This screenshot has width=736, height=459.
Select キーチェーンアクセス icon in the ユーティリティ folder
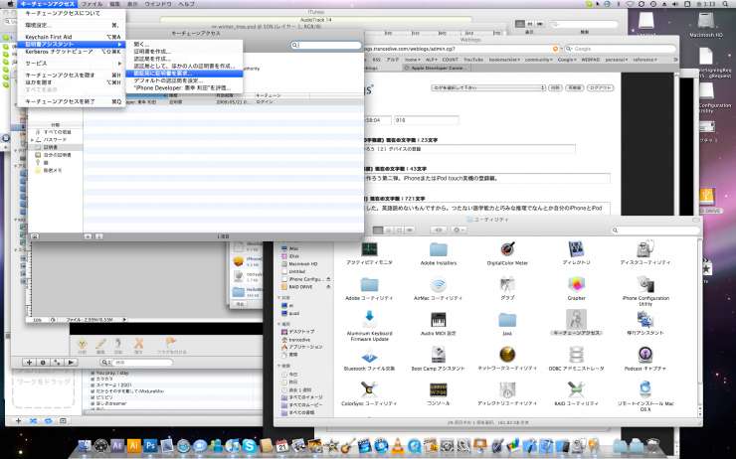(x=576, y=319)
